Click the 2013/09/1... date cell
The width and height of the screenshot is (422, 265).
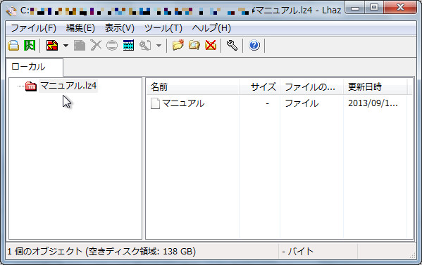click(373, 103)
